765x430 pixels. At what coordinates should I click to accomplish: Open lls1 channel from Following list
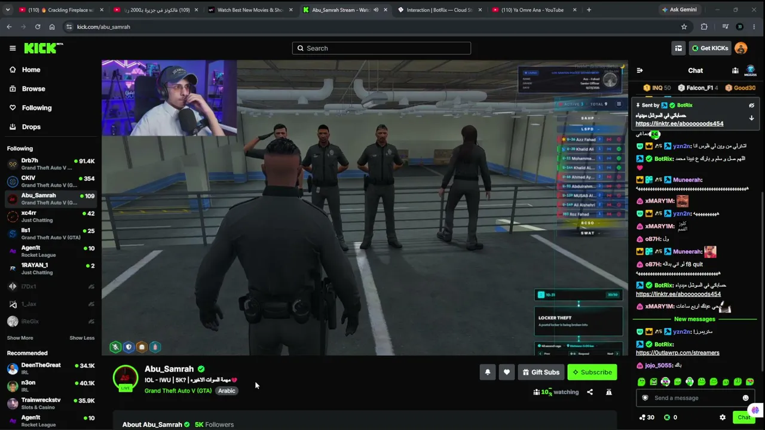coord(51,234)
